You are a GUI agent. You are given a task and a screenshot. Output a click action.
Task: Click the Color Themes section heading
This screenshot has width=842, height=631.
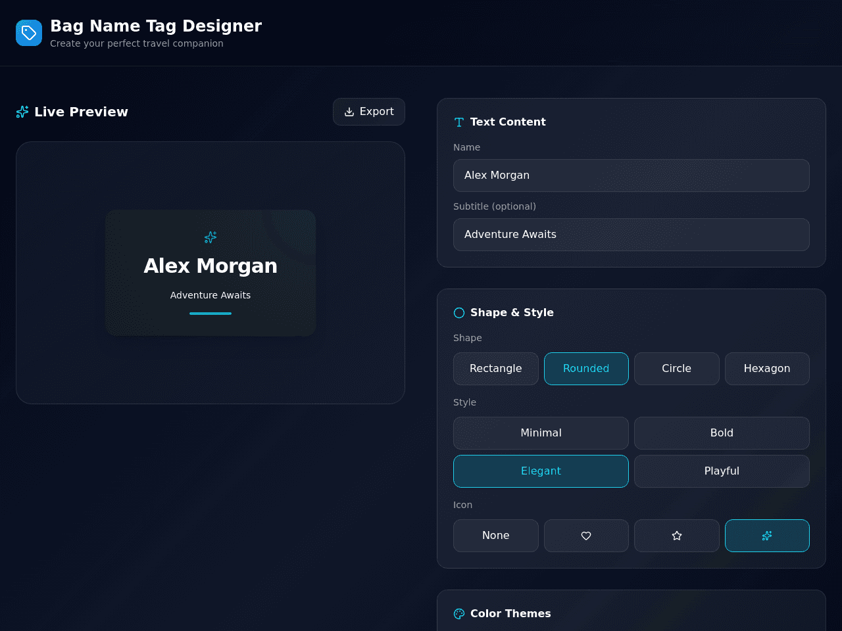[x=510, y=614]
